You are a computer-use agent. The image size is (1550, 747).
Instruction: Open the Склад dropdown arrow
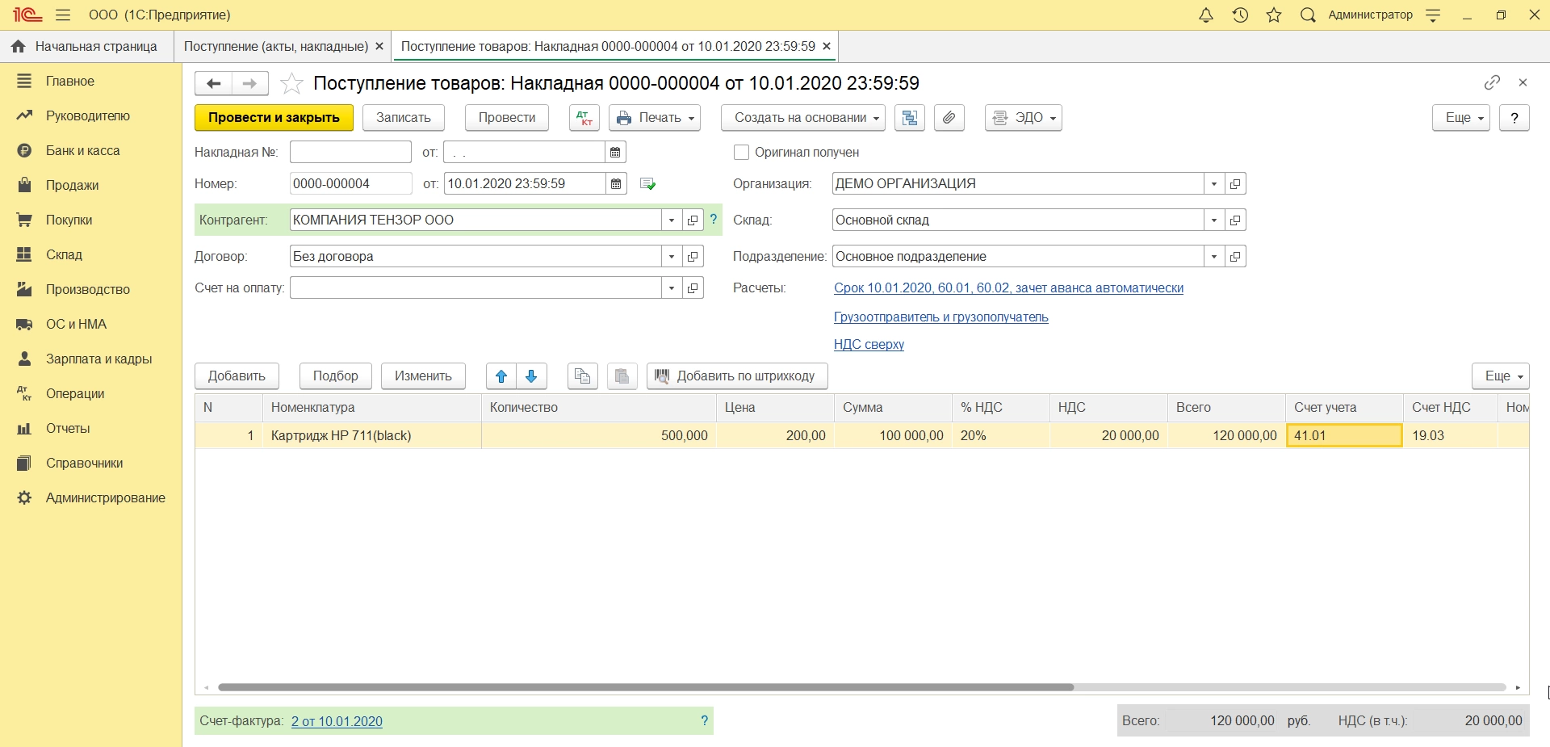(1214, 220)
